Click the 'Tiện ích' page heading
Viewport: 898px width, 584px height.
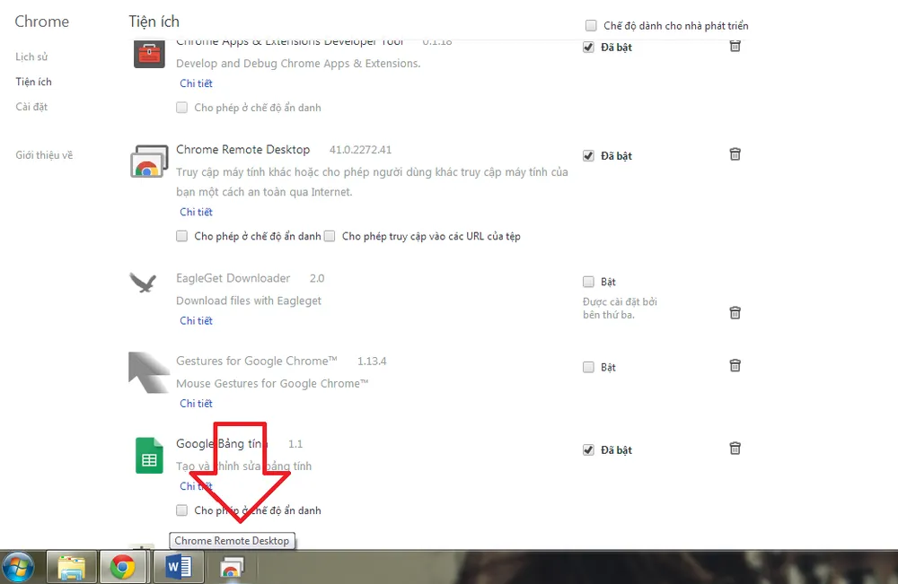click(154, 22)
